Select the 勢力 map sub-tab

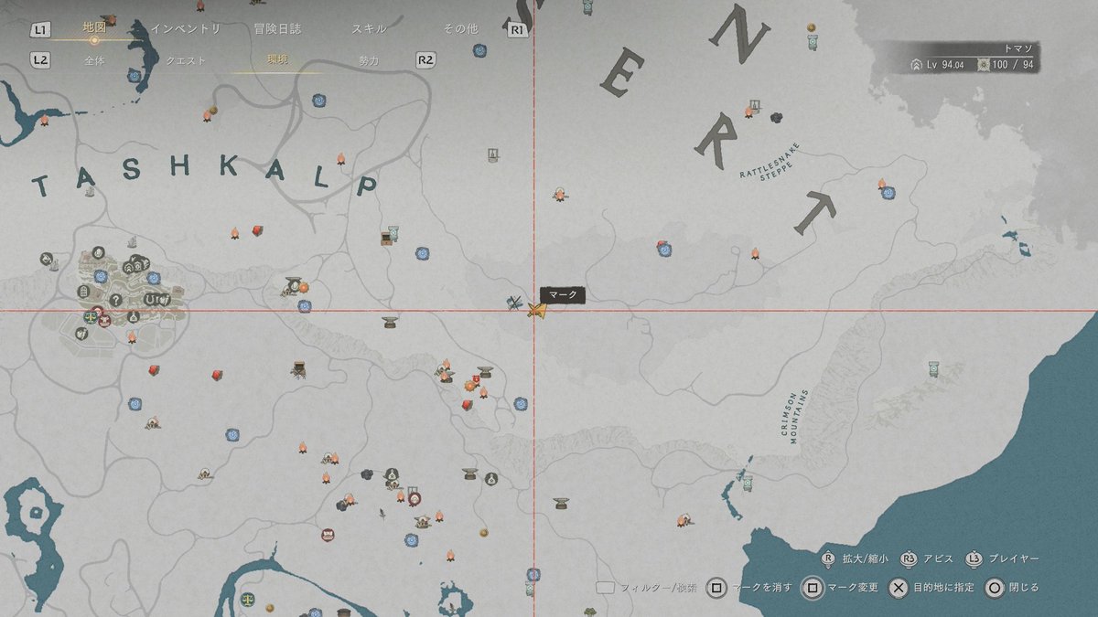pyautogui.click(x=369, y=60)
